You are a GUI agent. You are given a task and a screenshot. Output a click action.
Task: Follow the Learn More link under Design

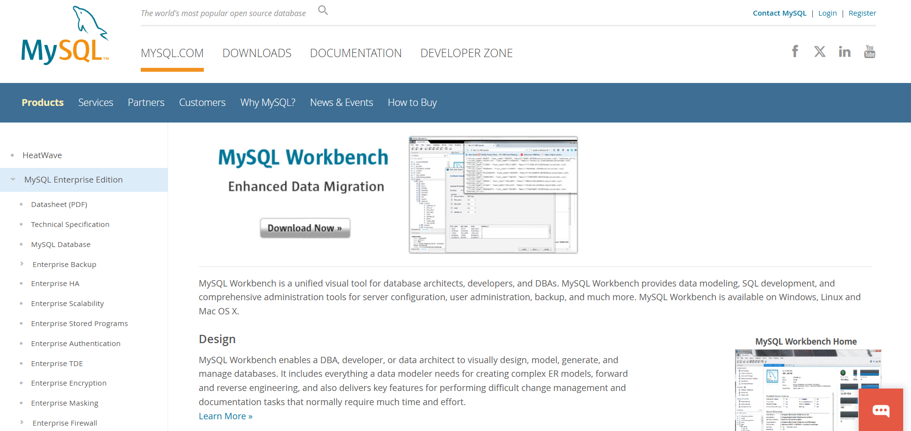[x=226, y=416]
